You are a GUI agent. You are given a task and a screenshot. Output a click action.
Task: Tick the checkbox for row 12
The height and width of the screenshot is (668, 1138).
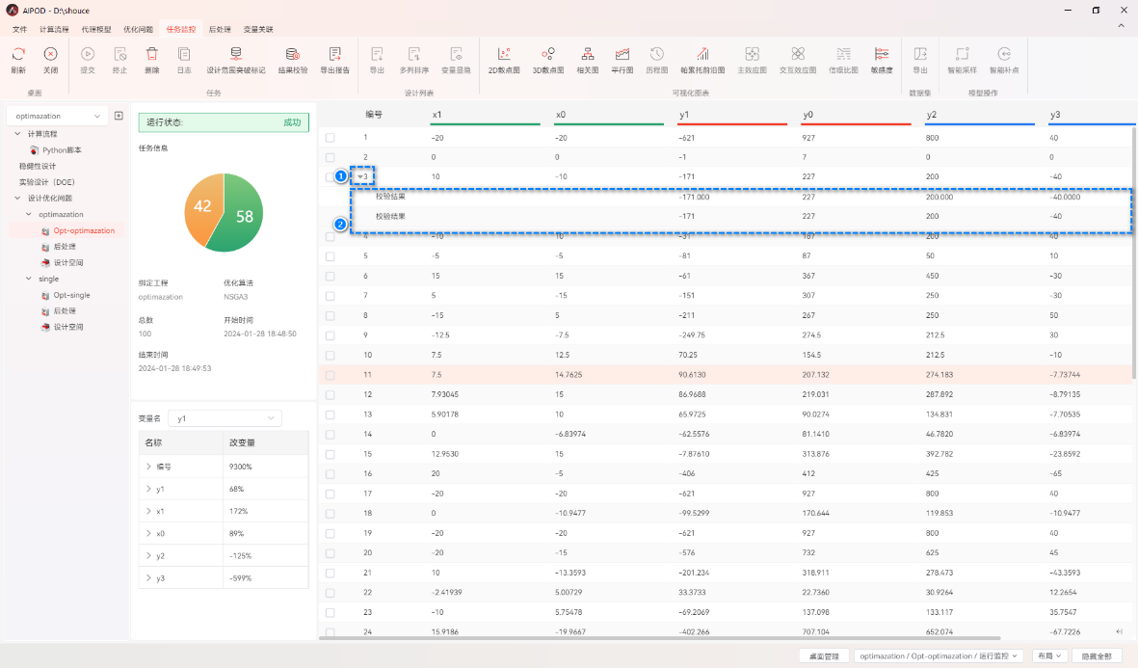[331, 395]
